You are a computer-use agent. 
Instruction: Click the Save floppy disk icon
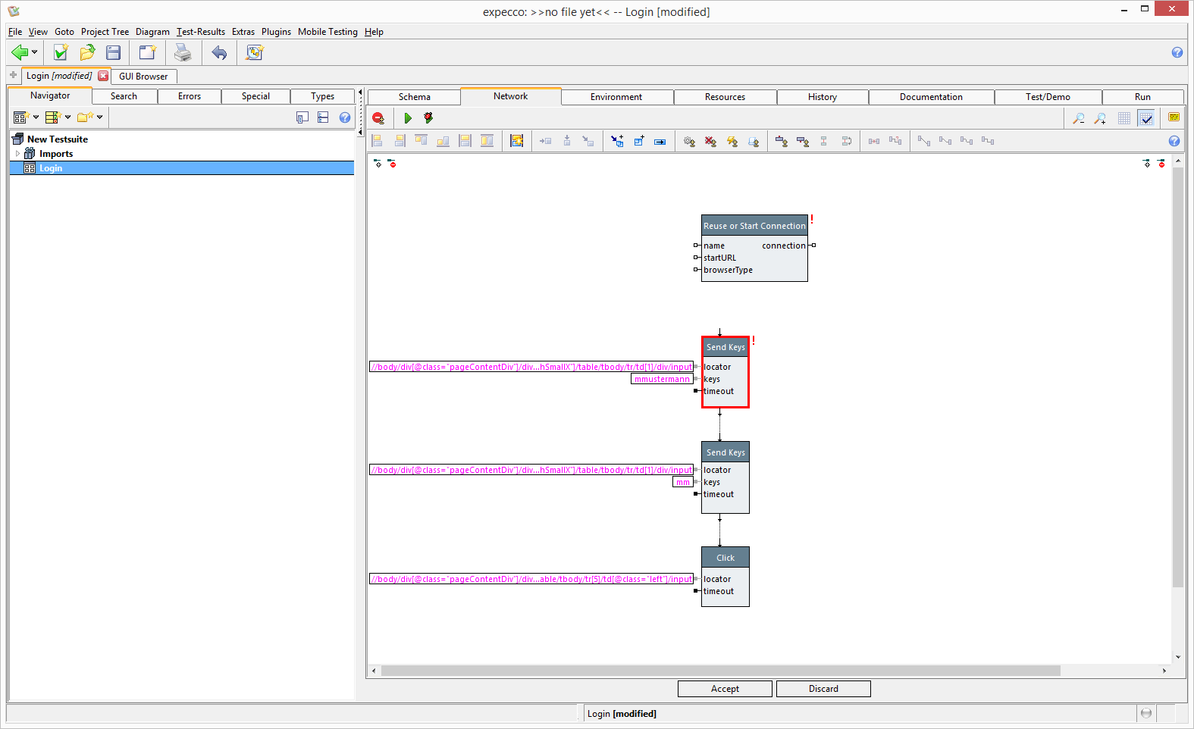pyautogui.click(x=114, y=52)
